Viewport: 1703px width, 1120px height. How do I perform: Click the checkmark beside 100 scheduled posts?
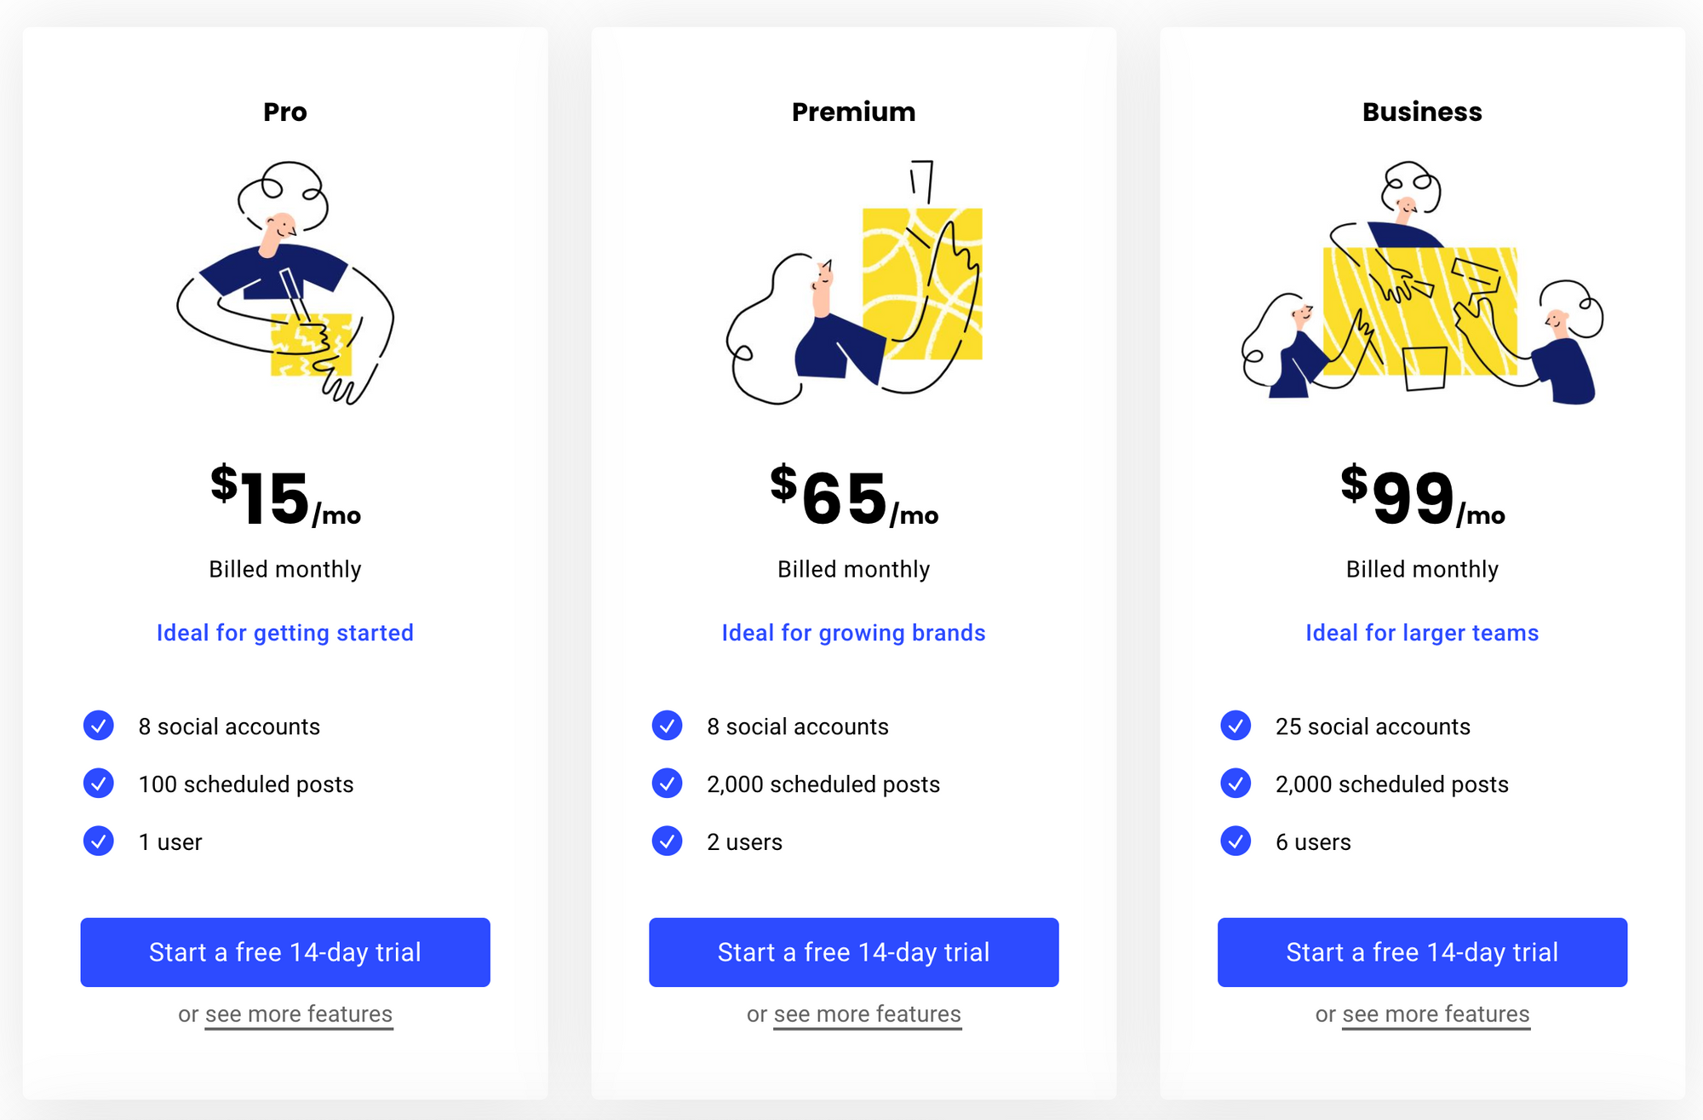coord(99,784)
